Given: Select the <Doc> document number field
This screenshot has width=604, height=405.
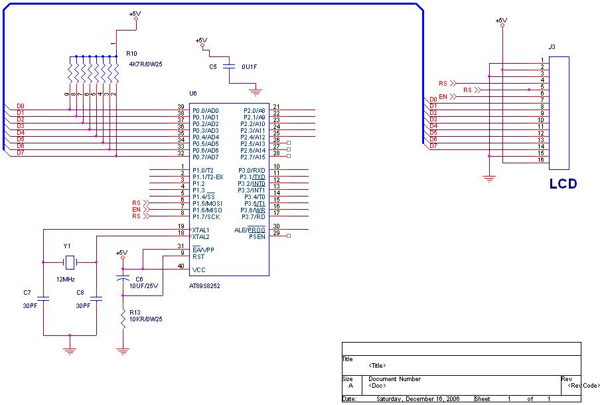Looking at the screenshot, I should (x=377, y=386).
